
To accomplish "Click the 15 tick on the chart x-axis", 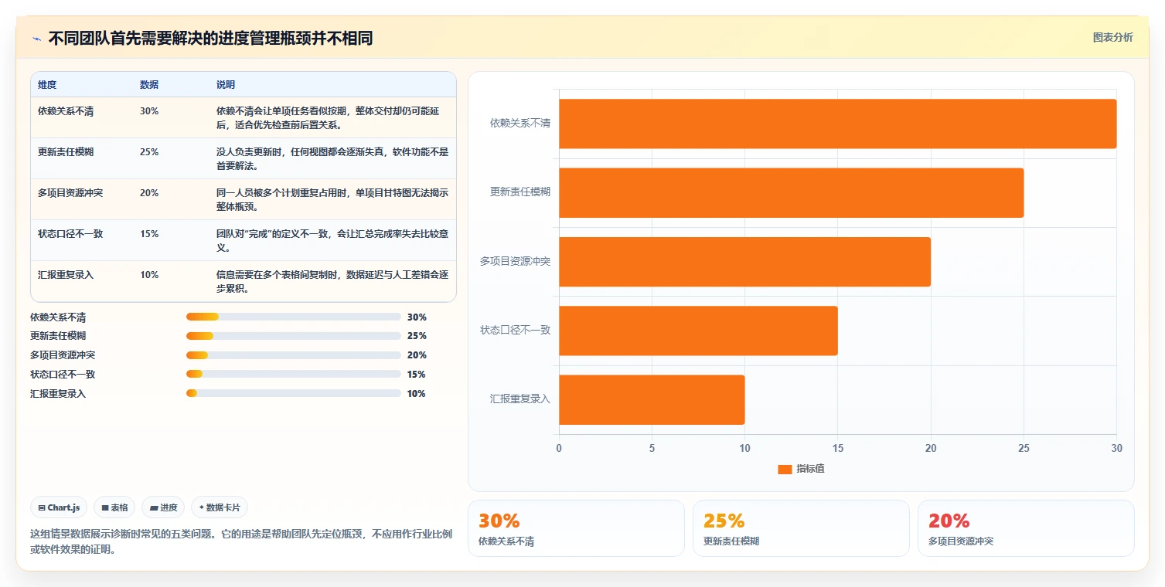I will [838, 448].
